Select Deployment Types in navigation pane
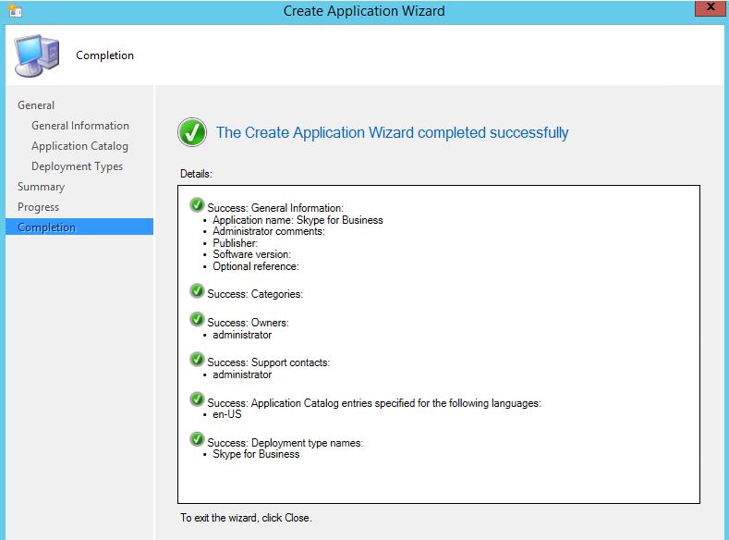This screenshot has width=729, height=540. pyautogui.click(x=77, y=166)
